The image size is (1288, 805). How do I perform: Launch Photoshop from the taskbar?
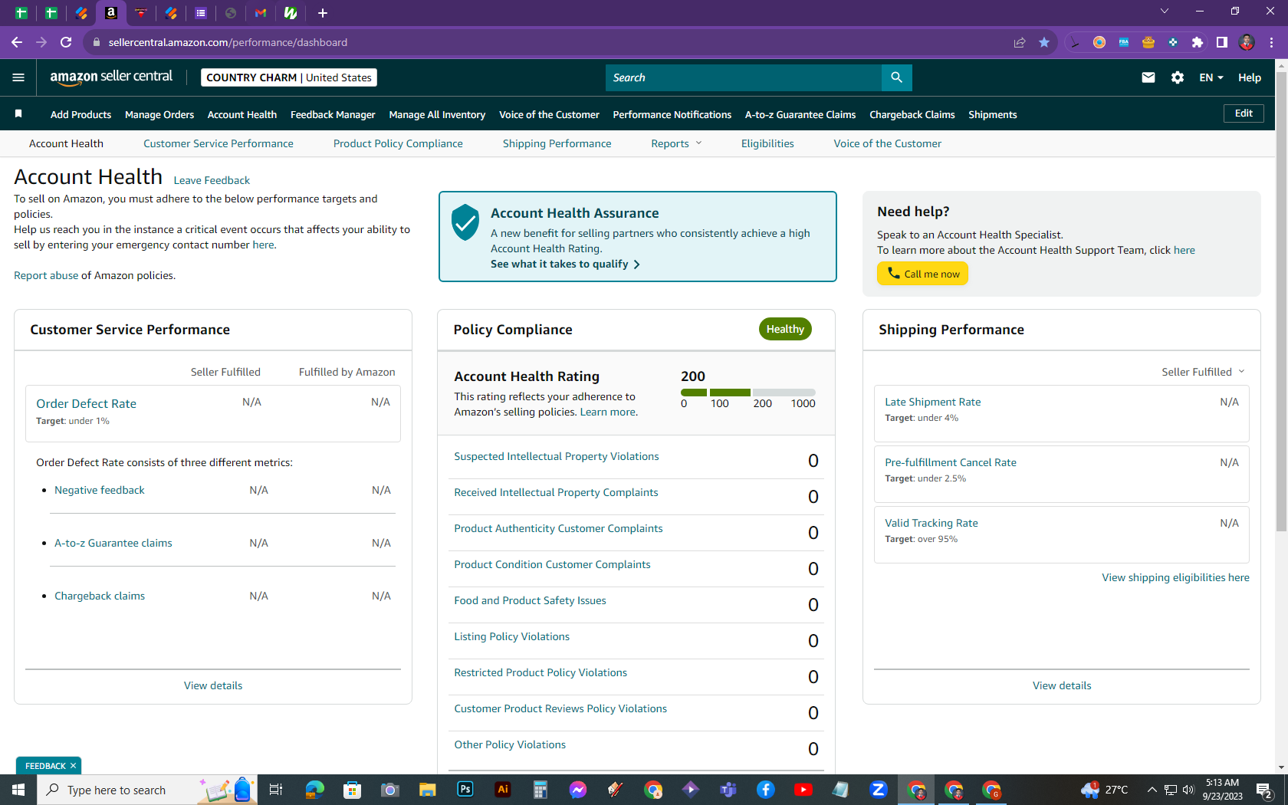465,790
